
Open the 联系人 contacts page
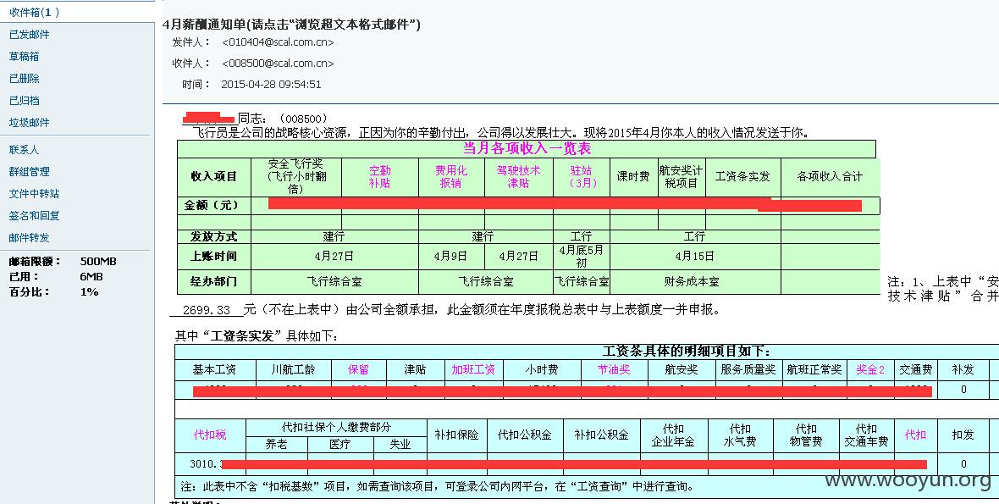tap(25, 150)
